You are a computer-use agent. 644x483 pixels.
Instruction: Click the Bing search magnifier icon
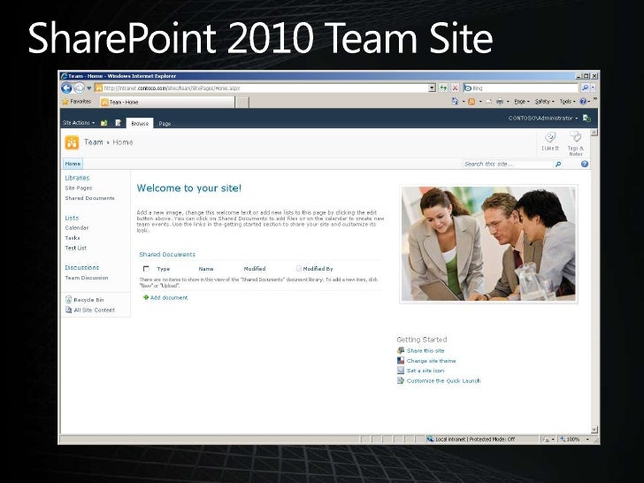point(585,88)
